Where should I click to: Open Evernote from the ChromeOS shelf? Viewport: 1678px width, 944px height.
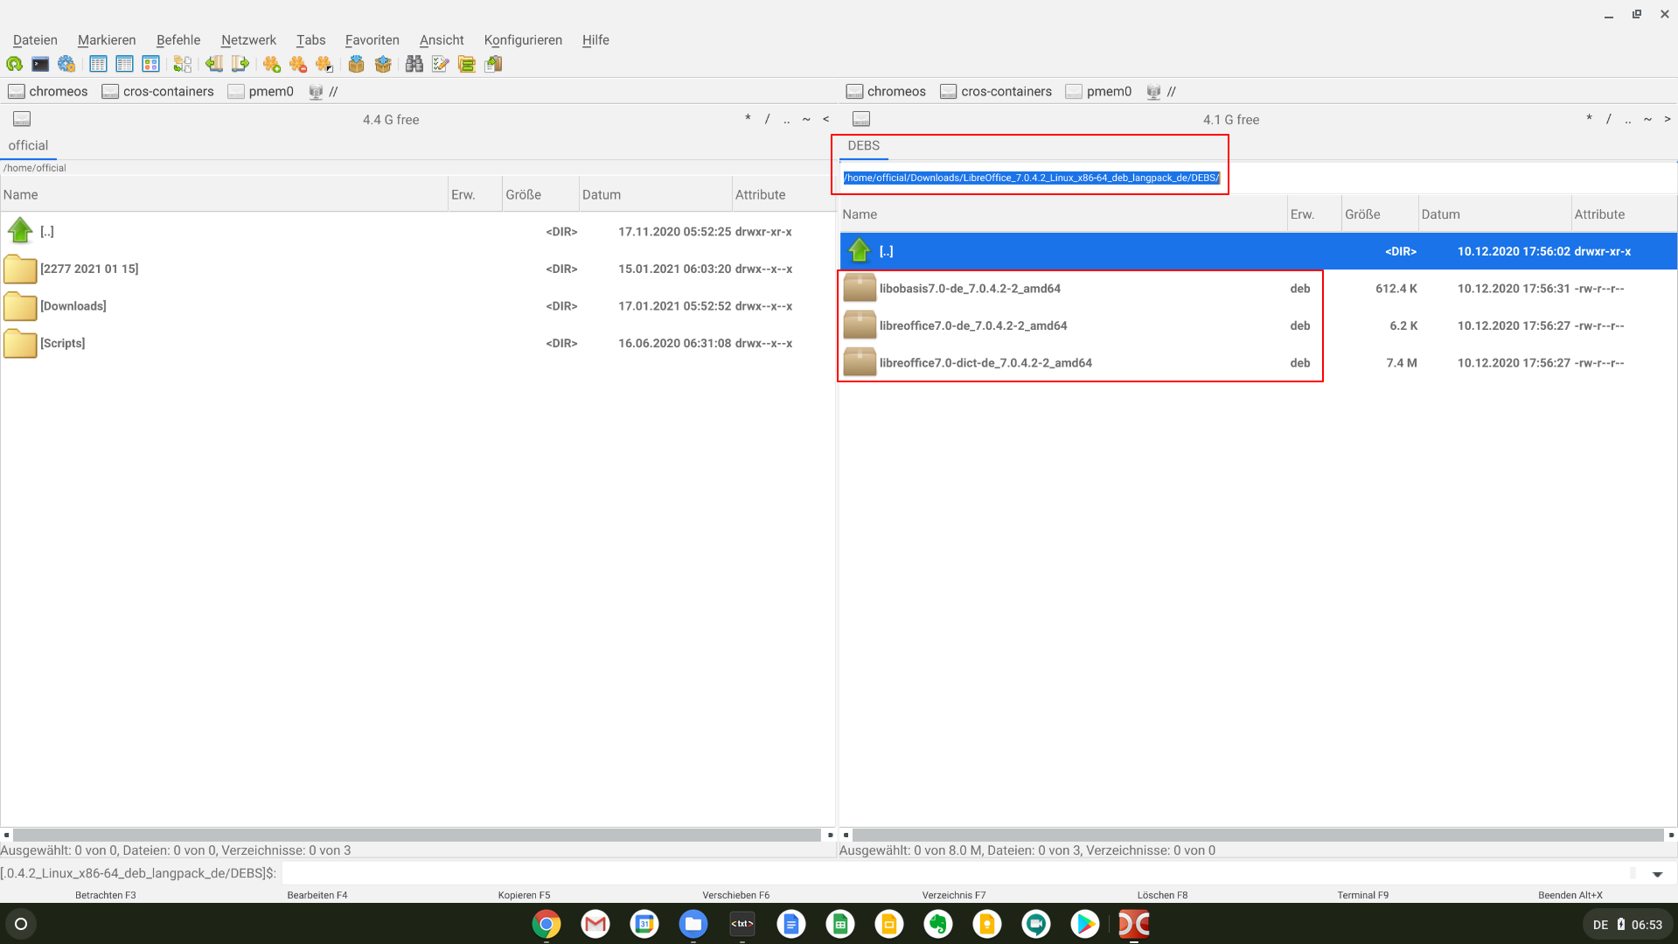point(938,924)
